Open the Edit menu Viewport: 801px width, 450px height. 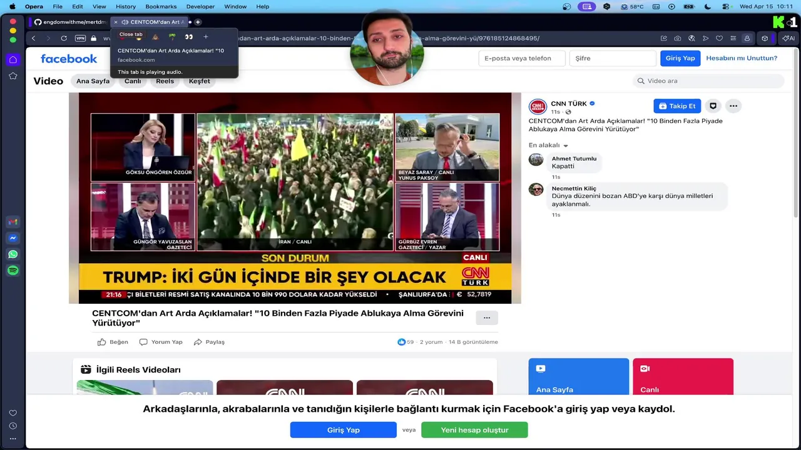click(x=78, y=6)
